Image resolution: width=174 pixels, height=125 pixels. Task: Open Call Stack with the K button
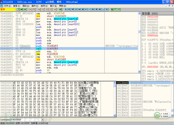click(x=93, y=9)
